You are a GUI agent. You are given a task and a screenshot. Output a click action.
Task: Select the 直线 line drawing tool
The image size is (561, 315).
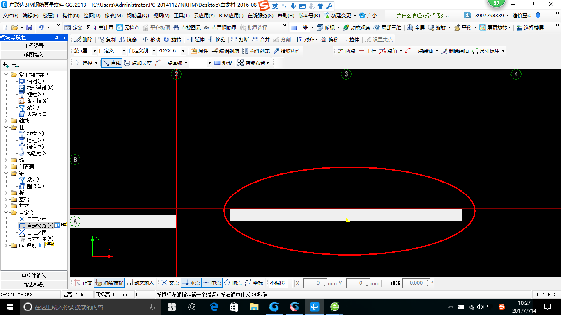click(112, 63)
